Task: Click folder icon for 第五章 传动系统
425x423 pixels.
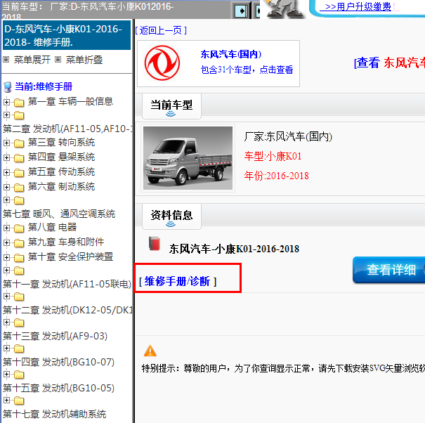Action: 19,172
